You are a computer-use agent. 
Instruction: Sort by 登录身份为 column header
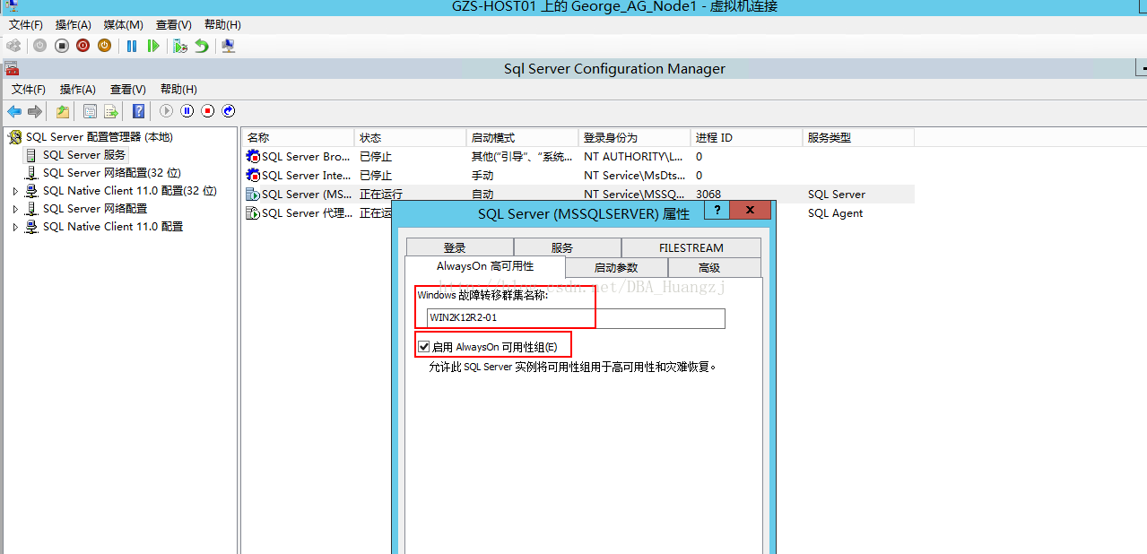click(x=635, y=138)
